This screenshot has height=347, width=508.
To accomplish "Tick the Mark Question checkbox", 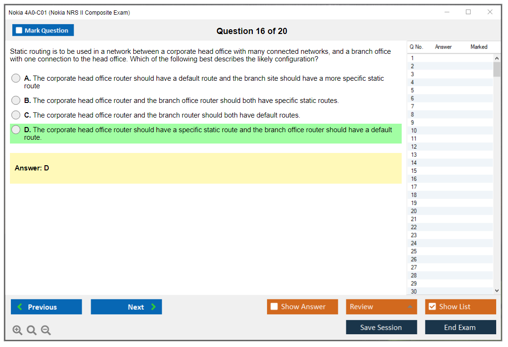I will (19, 31).
